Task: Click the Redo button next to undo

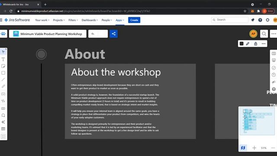Action: [103, 34]
